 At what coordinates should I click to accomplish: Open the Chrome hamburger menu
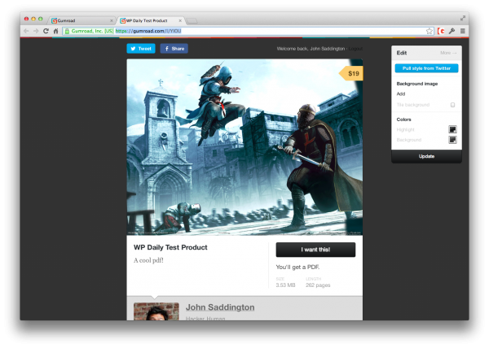[463, 31]
